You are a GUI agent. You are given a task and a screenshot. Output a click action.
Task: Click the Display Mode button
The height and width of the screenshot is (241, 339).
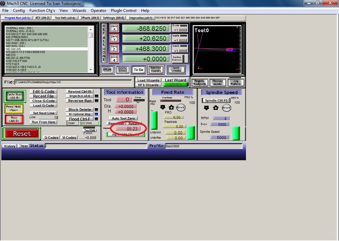click(218, 82)
